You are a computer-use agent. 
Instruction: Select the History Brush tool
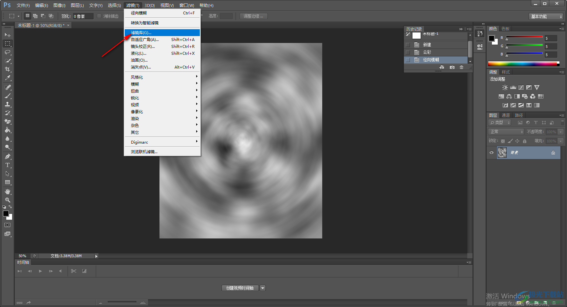tap(8, 113)
